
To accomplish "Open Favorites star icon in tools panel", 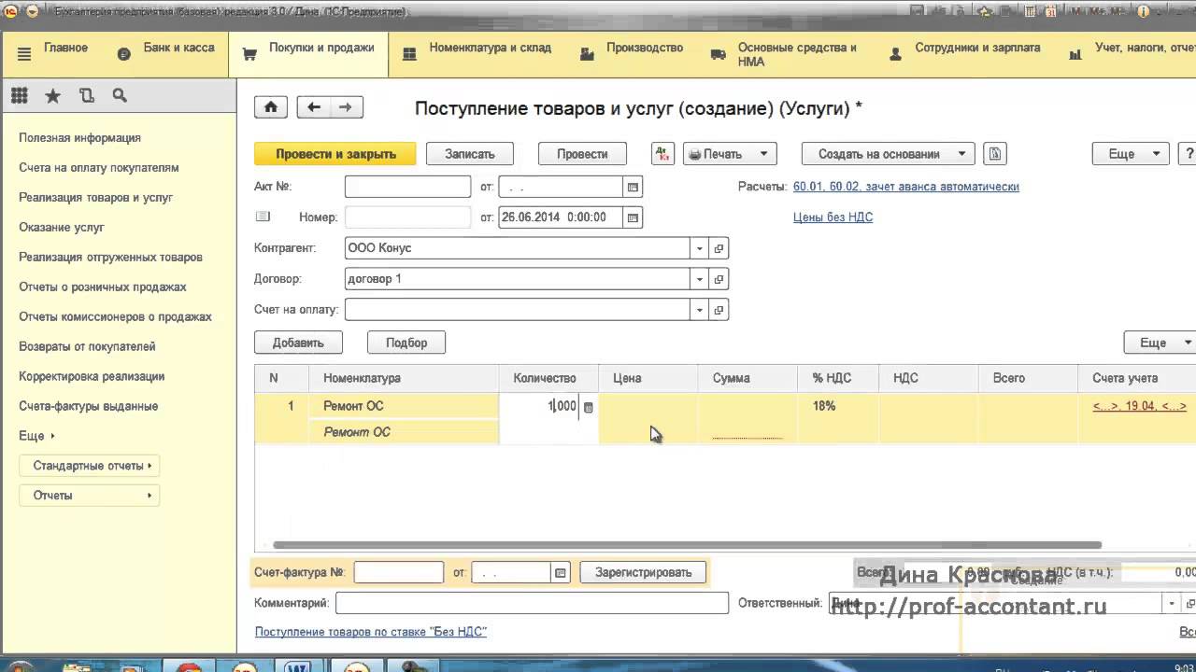I will tap(53, 95).
